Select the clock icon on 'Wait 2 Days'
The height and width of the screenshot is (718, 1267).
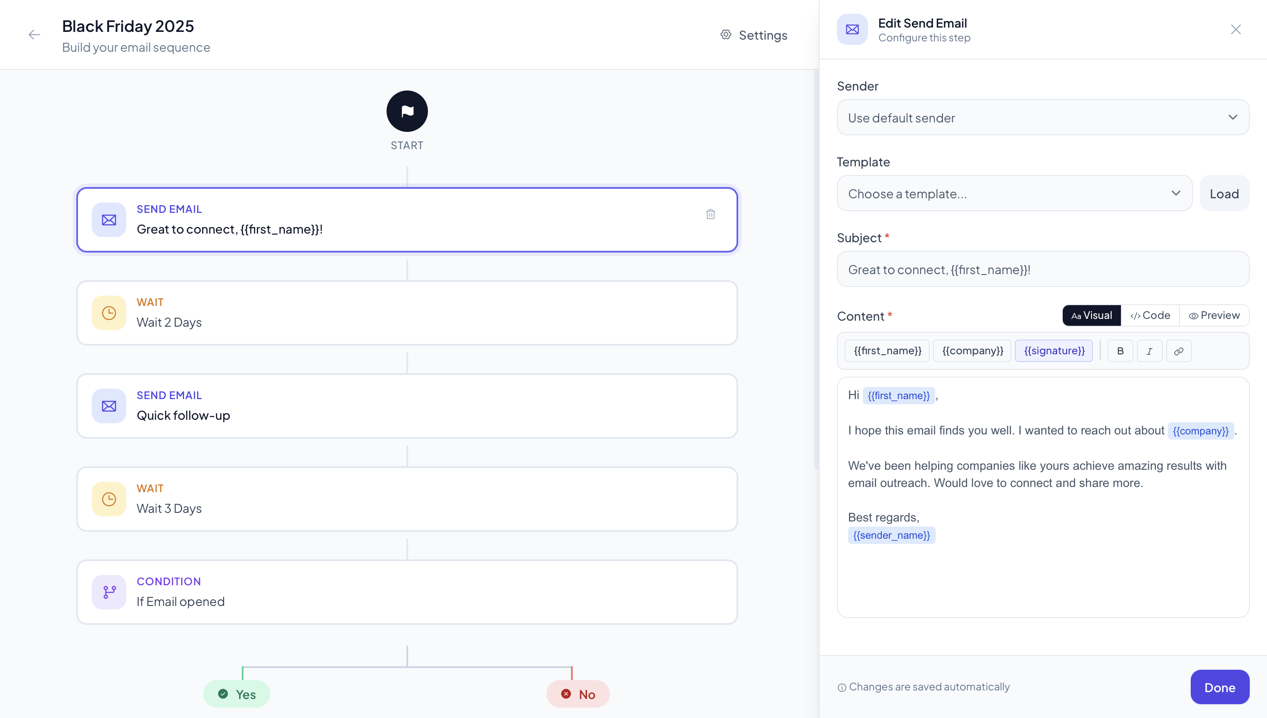coord(109,312)
